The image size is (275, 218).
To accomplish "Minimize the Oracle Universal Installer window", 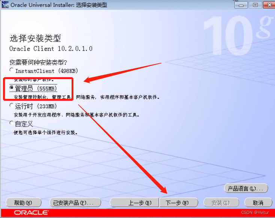I will click(241, 5).
